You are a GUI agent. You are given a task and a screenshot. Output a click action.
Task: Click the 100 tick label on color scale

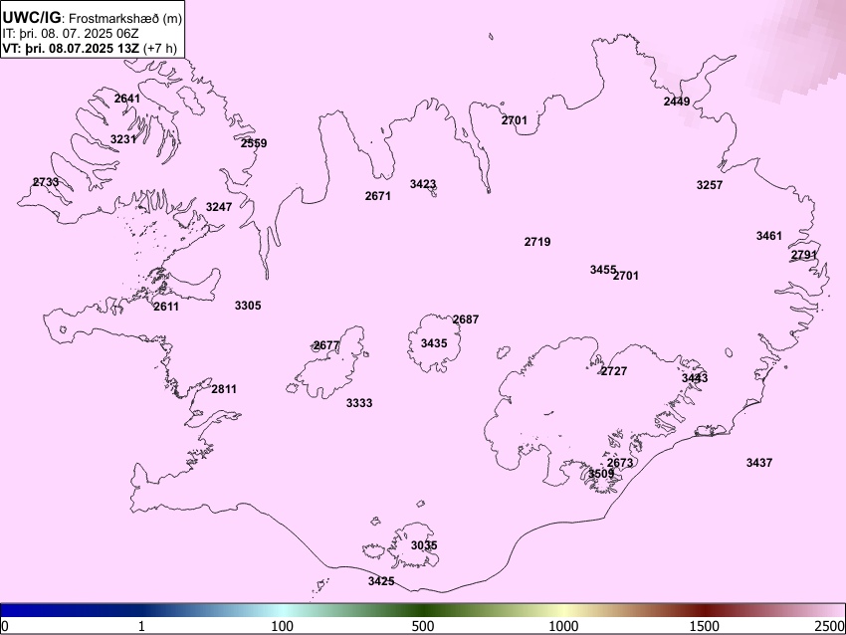(x=283, y=626)
